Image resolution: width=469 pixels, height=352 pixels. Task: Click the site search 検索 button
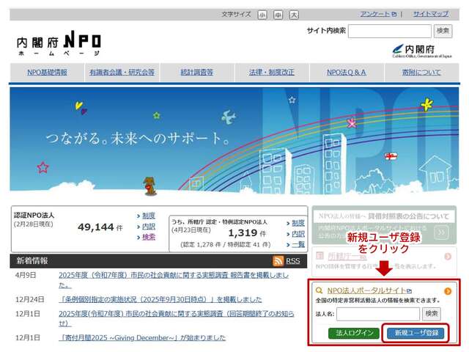[443, 31]
